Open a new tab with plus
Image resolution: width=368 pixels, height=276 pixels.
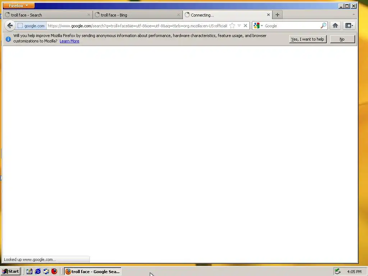[277, 15]
